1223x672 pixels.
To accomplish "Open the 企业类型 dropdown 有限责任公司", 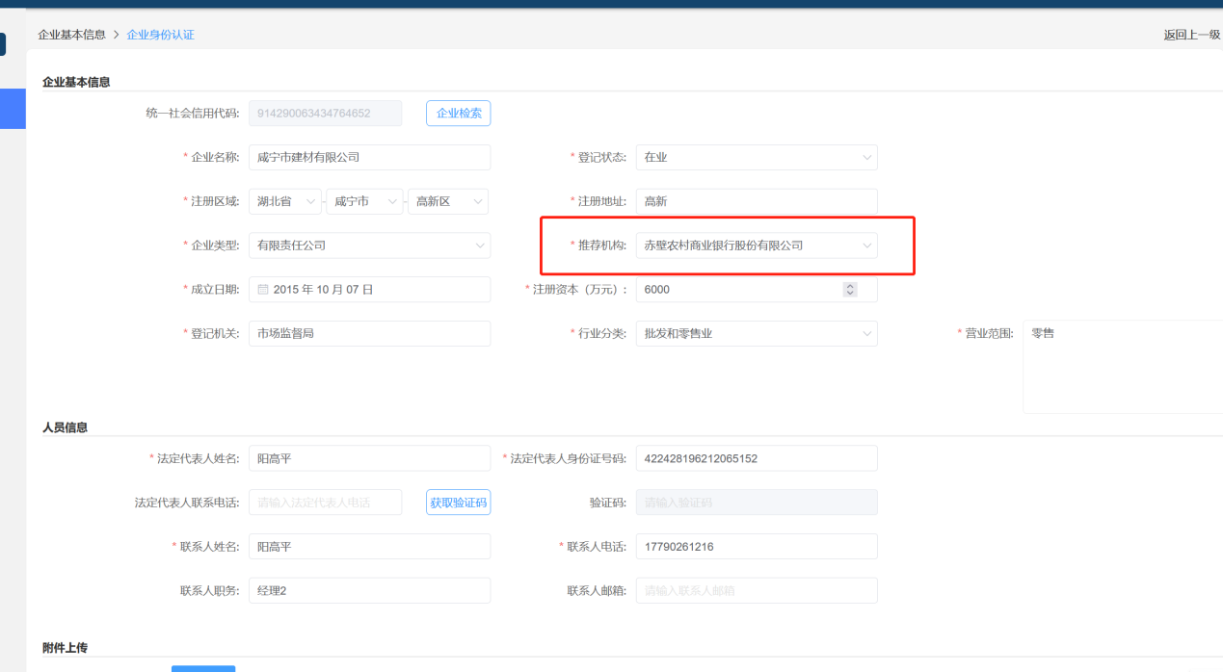I will tap(369, 246).
